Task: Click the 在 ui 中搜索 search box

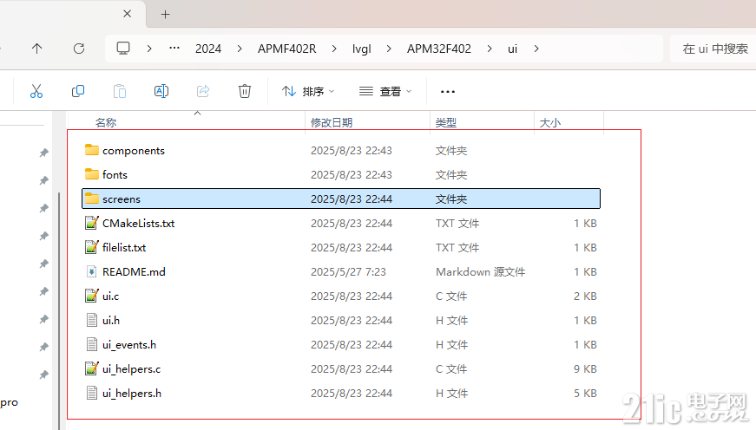Action: (x=715, y=49)
